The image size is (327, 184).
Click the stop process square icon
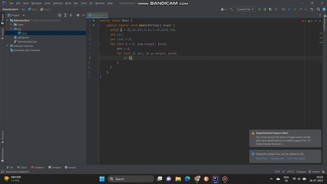click(276, 9)
